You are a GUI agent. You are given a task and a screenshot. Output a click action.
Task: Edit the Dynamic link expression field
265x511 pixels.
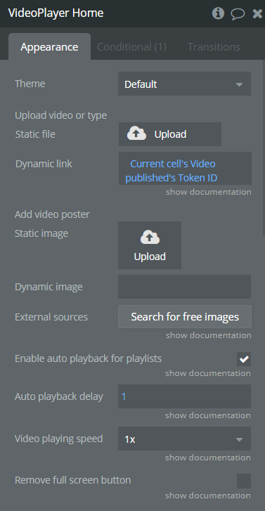tap(185, 169)
